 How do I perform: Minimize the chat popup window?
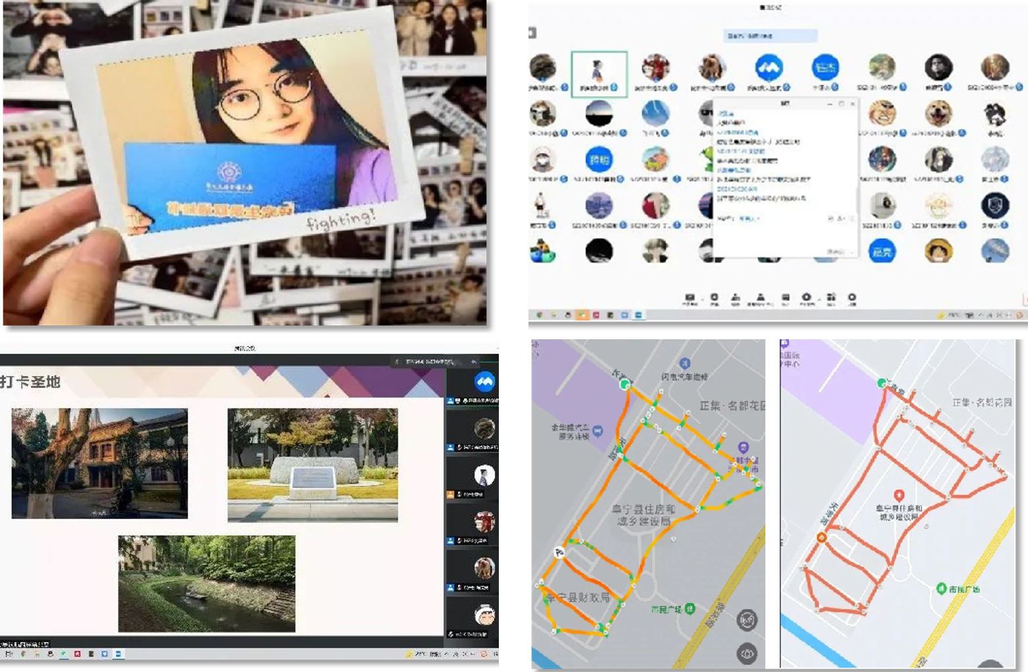[x=830, y=104]
